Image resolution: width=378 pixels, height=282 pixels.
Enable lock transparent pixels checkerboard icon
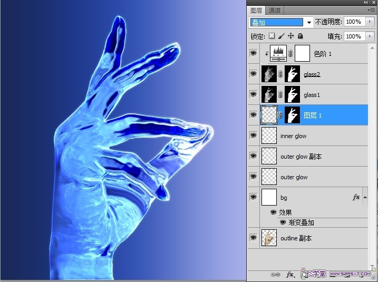(x=272, y=36)
